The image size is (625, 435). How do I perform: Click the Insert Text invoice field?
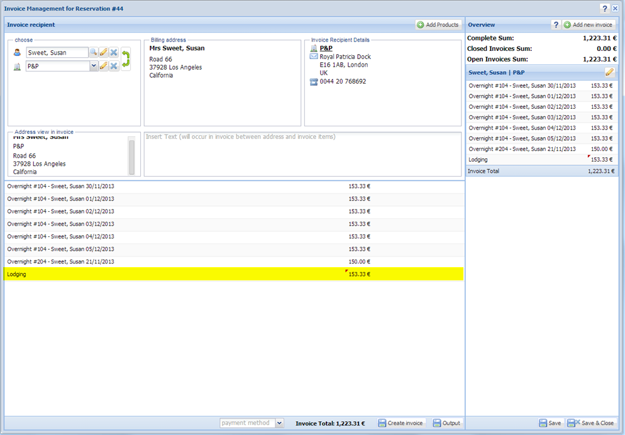click(x=302, y=154)
